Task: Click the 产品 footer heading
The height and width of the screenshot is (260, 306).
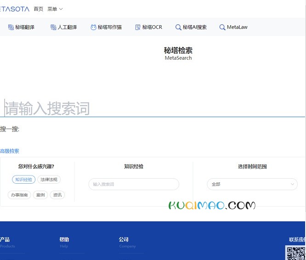Action: (5, 239)
